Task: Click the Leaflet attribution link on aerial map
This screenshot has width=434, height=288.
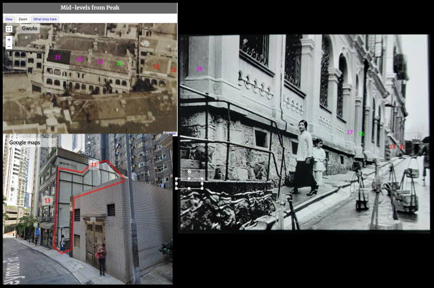Action: [169, 133]
